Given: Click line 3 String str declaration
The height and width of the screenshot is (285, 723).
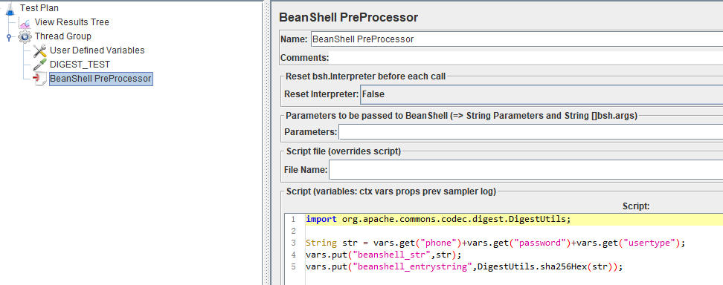Looking at the screenshot, I should (x=495, y=243).
